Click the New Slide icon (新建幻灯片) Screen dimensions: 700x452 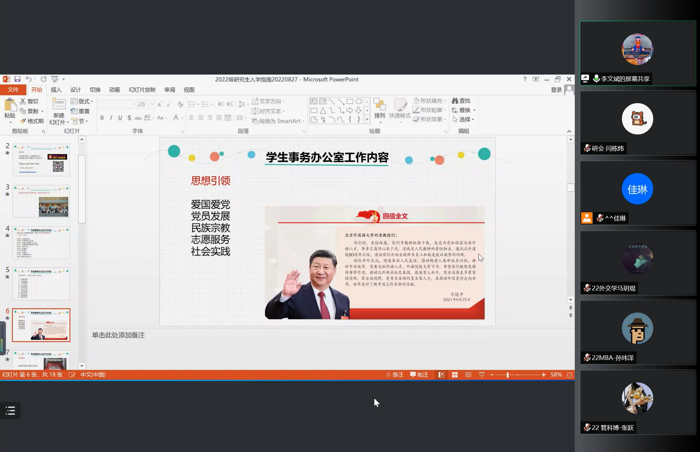pos(59,105)
